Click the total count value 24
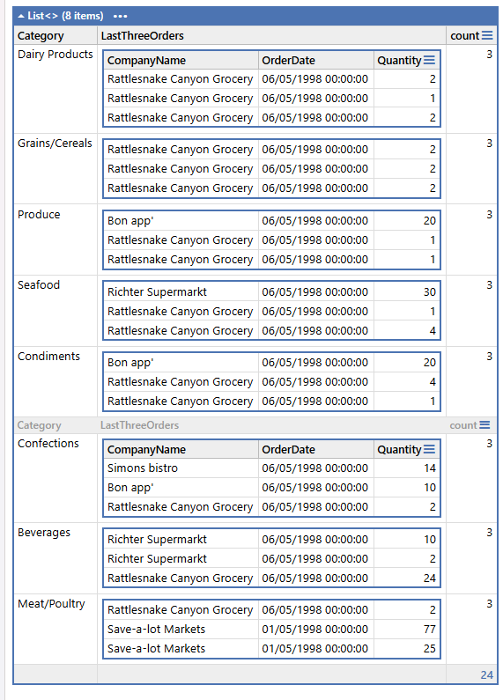Image resolution: width=503 pixels, height=700 pixels. pyautogui.click(x=486, y=675)
